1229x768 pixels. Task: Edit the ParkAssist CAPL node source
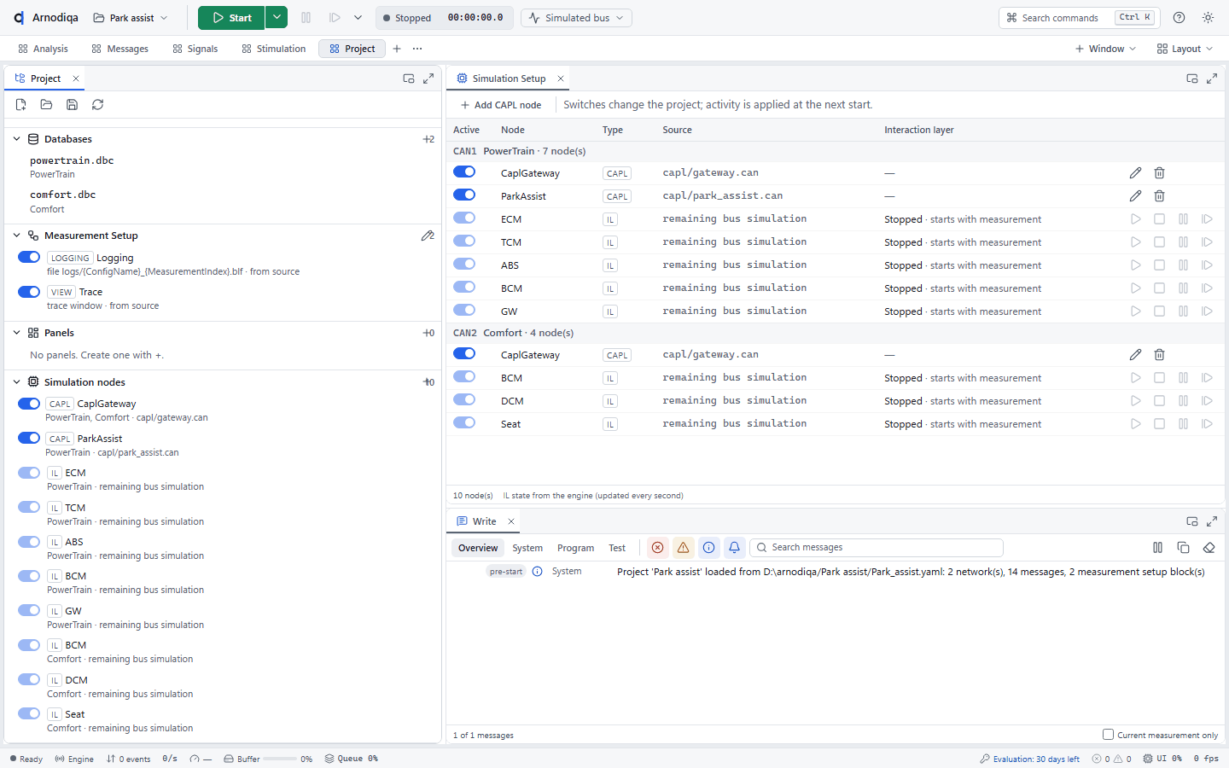[1135, 196]
